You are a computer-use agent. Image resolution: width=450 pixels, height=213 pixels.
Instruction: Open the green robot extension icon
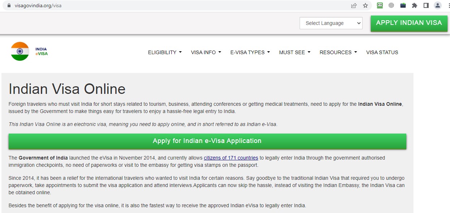click(x=380, y=5)
